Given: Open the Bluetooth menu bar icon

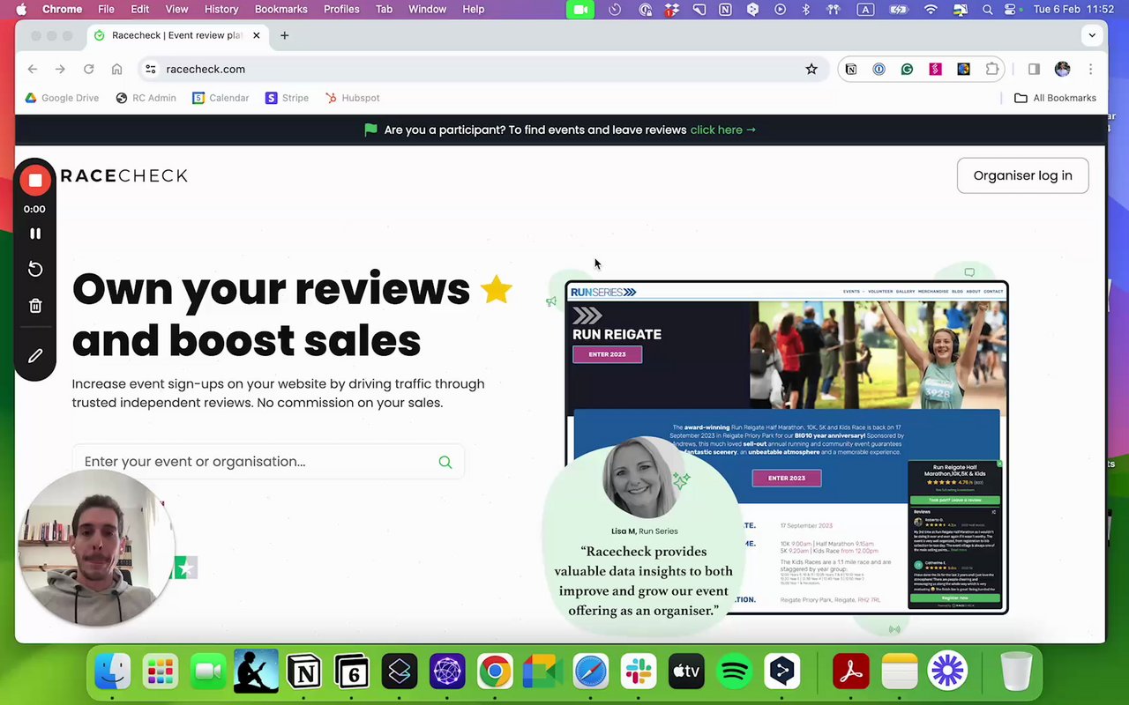Looking at the screenshot, I should pyautogui.click(x=806, y=9).
